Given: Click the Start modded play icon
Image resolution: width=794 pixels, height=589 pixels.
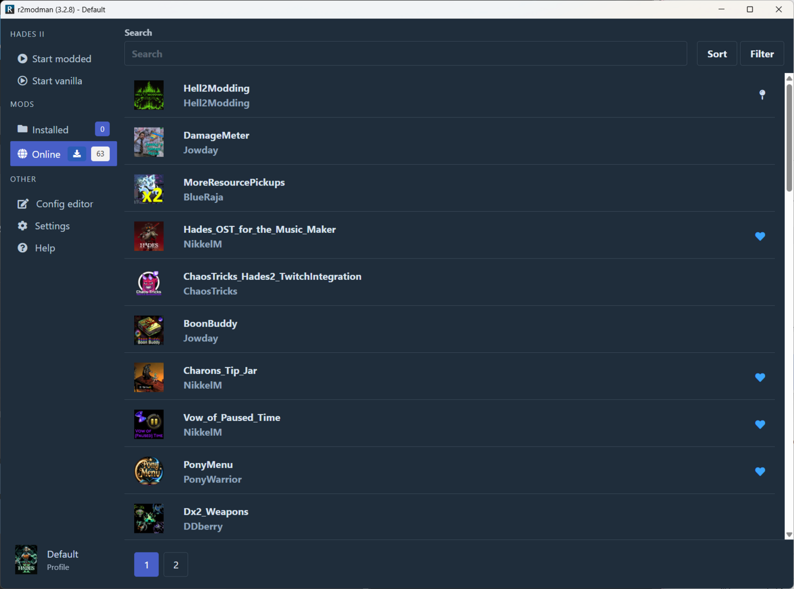Looking at the screenshot, I should [22, 58].
